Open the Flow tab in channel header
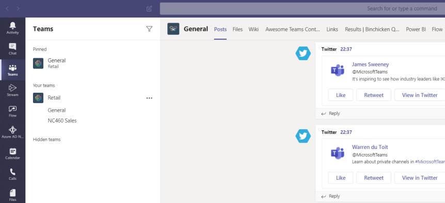Image resolution: width=445 pixels, height=203 pixels. tap(437, 29)
